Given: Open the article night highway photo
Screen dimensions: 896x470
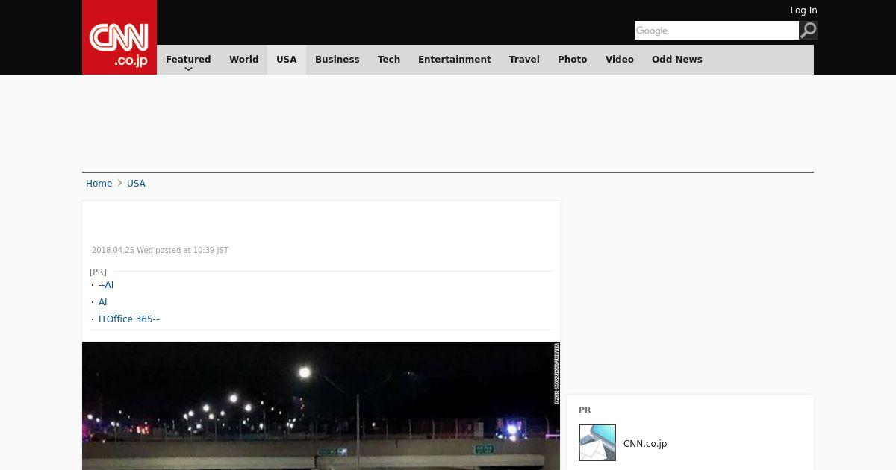Looking at the screenshot, I should point(321,406).
